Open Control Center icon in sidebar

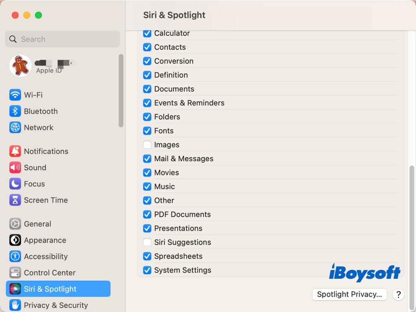(15, 273)
